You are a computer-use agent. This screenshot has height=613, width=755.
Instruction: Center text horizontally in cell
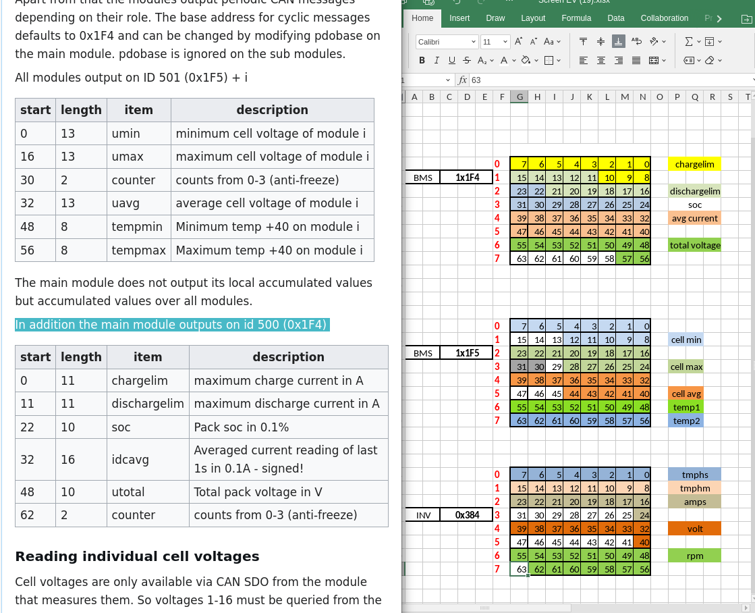click(601, 61)
